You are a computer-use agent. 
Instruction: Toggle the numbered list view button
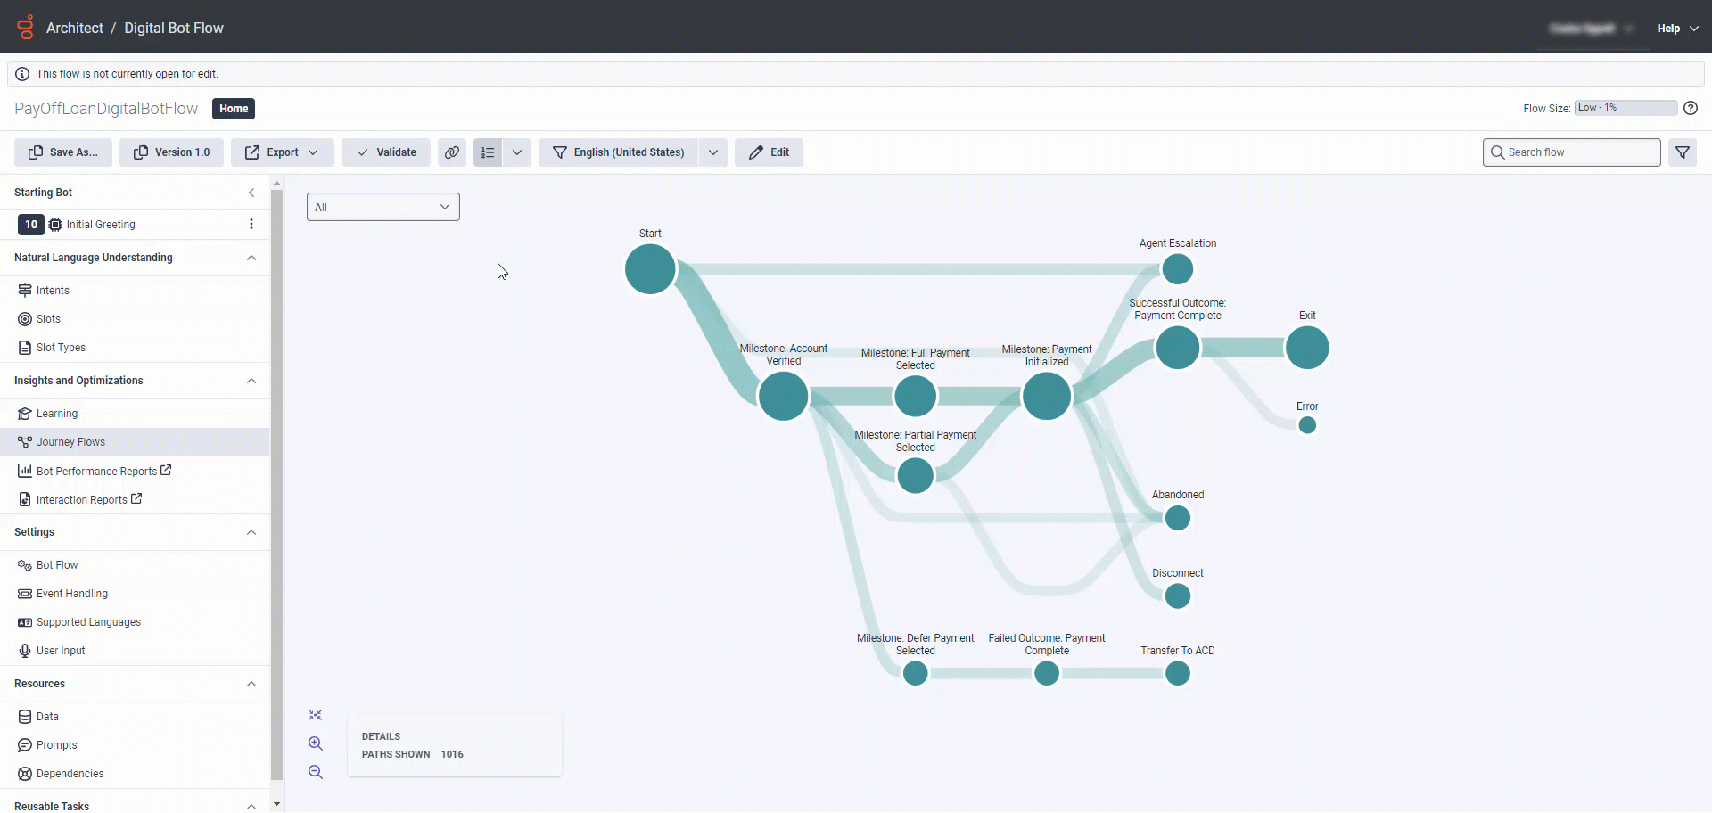pos(488,152)
